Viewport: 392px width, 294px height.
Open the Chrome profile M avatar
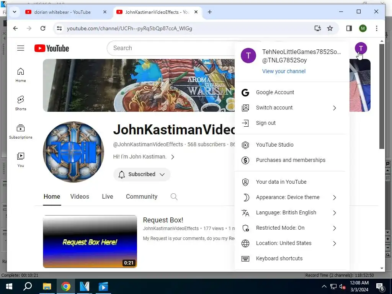[363, 28]
